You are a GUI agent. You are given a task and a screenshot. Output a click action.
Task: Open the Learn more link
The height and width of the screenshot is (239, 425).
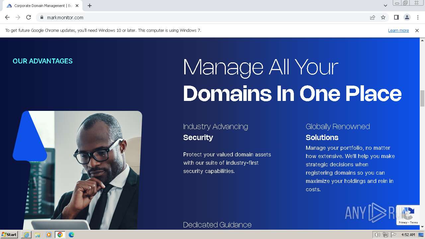(398, 31)
